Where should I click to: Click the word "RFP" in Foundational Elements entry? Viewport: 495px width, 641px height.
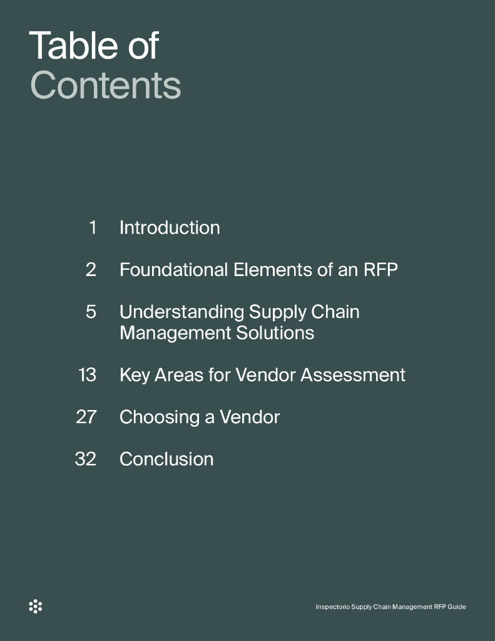tap(380, 270)
